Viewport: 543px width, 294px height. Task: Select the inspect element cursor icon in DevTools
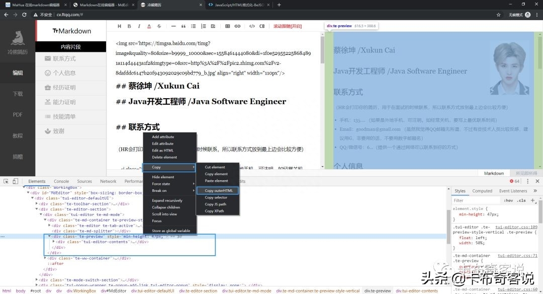(6, 180)
